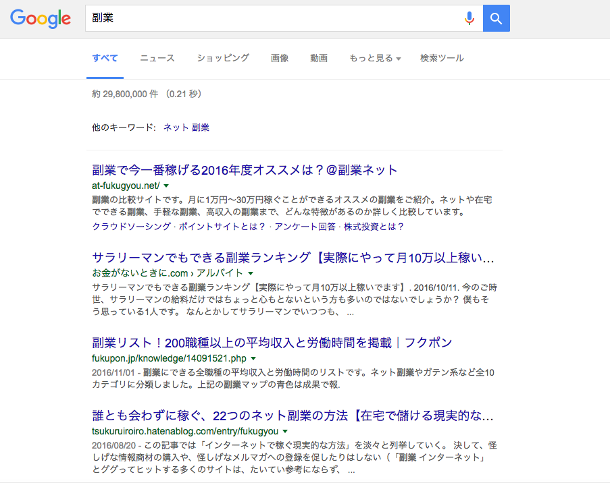Open result 副業リスト！200職種以上の平均収入

pyautogui.click(x=272, y=343)
